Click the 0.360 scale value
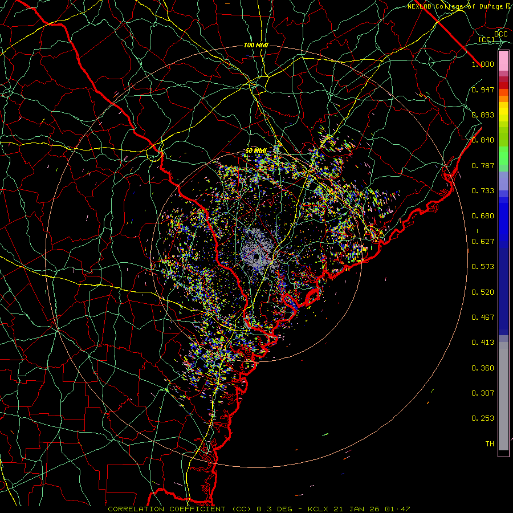513x513 pixels. pos(483,368)
